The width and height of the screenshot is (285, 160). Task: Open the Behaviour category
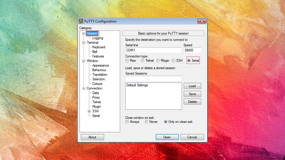pyautogui.click(x=99, y=70)
